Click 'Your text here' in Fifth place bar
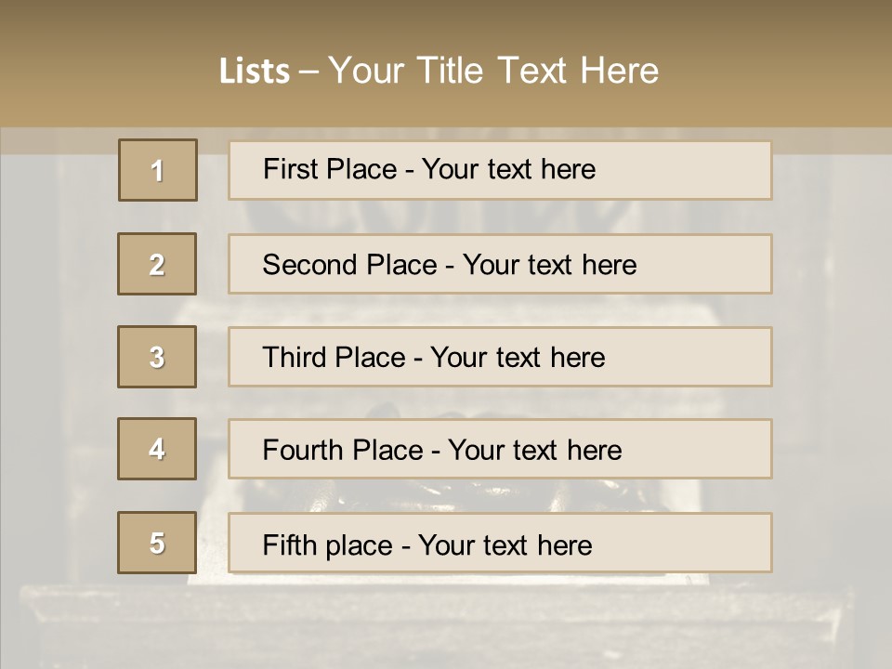The height and width of the screenshot is (669, 892). (x=505, y=544)
